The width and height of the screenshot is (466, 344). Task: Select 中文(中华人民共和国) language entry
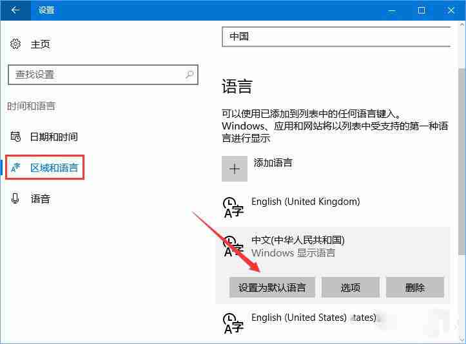(x=298, y=240)
